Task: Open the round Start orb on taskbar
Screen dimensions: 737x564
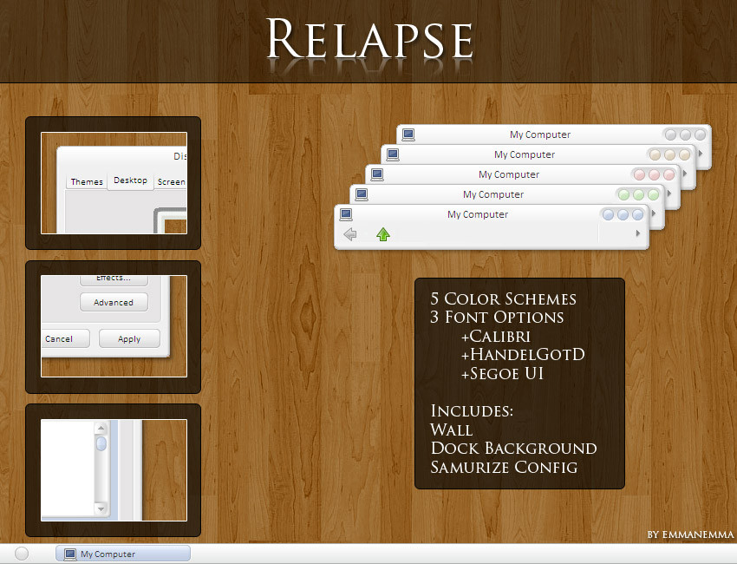Action: [22, 554]
